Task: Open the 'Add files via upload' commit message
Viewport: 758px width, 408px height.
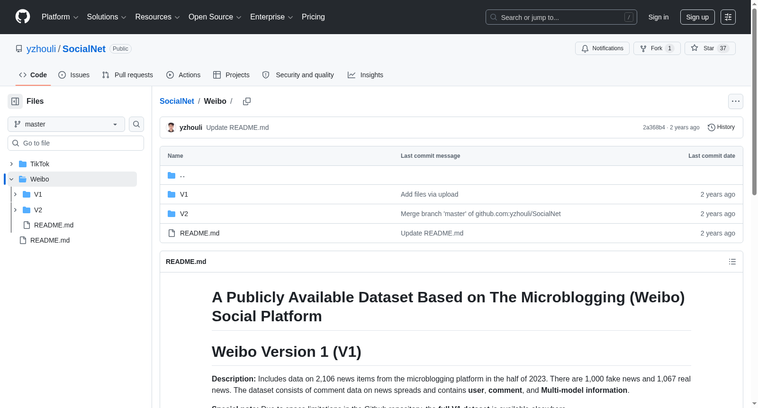Action: tap(429, 194)
